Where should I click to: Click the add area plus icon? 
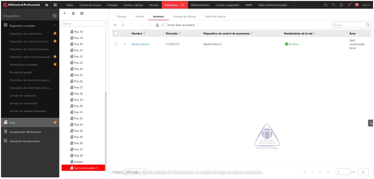[x=64, y=13]
